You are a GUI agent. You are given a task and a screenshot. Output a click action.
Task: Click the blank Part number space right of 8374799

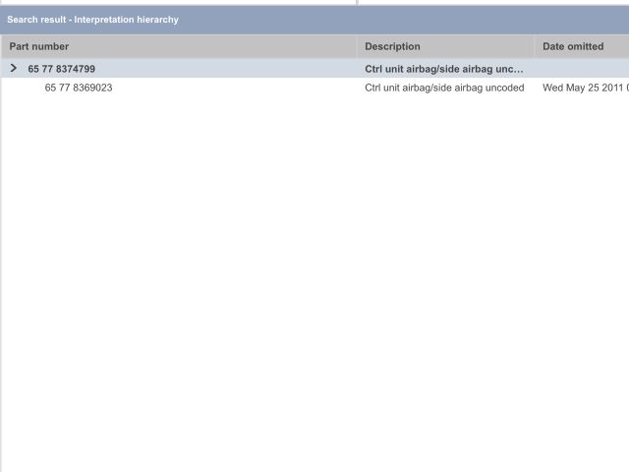(x=226, y=69)
